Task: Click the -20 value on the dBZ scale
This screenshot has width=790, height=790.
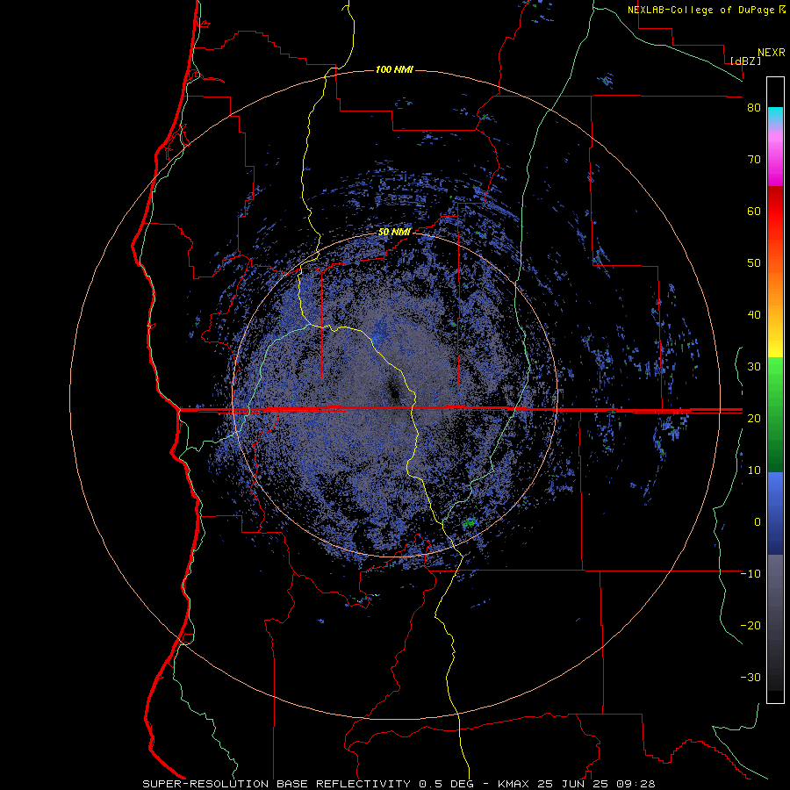Action: point(750,625)
